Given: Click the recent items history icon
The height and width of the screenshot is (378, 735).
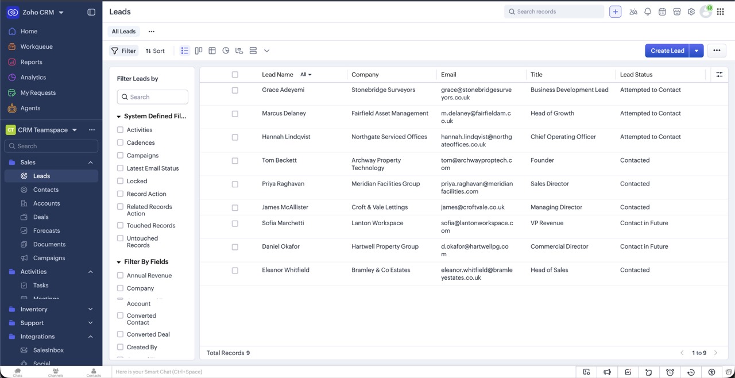Looking at the screenshot, I should pyautogui.click(x=691, y=372).
